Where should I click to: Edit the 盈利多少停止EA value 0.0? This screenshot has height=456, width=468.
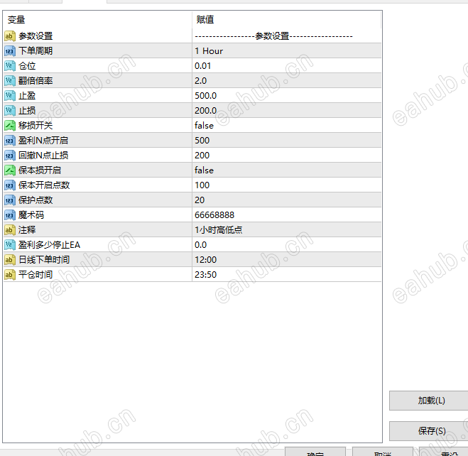(x=286, y=245)
